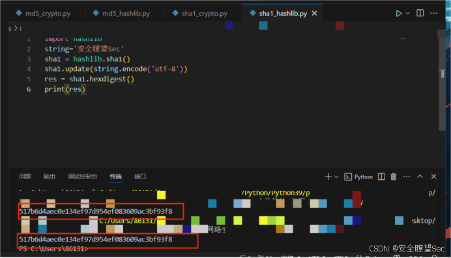Open the 问题 panel tab
Viewport: 451px width, 258px height.
(x=25, y=177)
